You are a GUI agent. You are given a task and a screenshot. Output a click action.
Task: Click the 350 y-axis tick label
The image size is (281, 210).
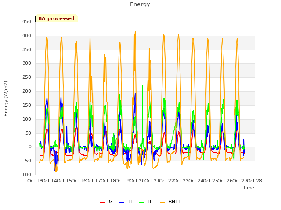[x=27, y=49]
